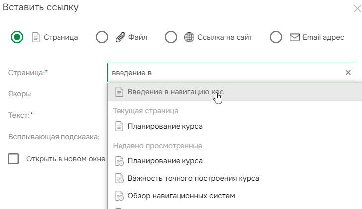Click page icon of Введение в навигацию result
This screenshot has width=362, height=209.
119,92
